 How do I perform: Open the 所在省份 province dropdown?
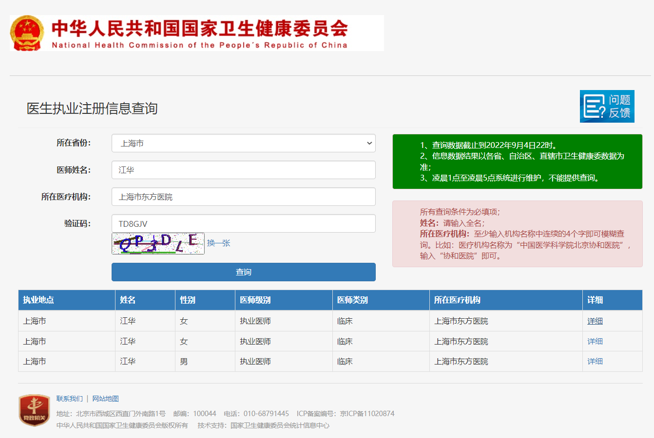click(244, 143)
